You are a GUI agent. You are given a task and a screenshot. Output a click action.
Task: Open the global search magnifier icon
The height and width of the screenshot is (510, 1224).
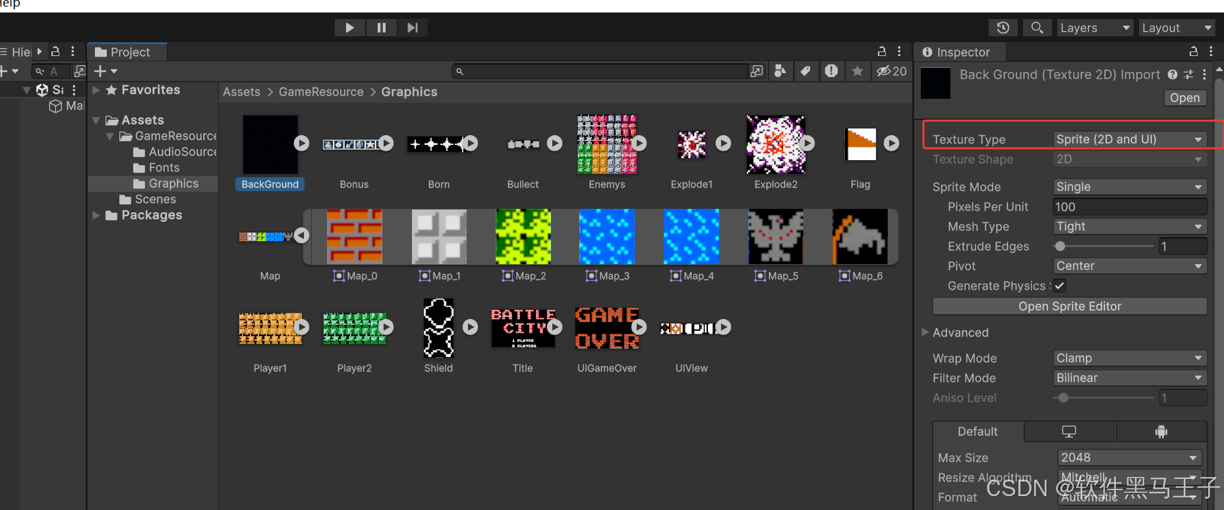click(1037, 28)
